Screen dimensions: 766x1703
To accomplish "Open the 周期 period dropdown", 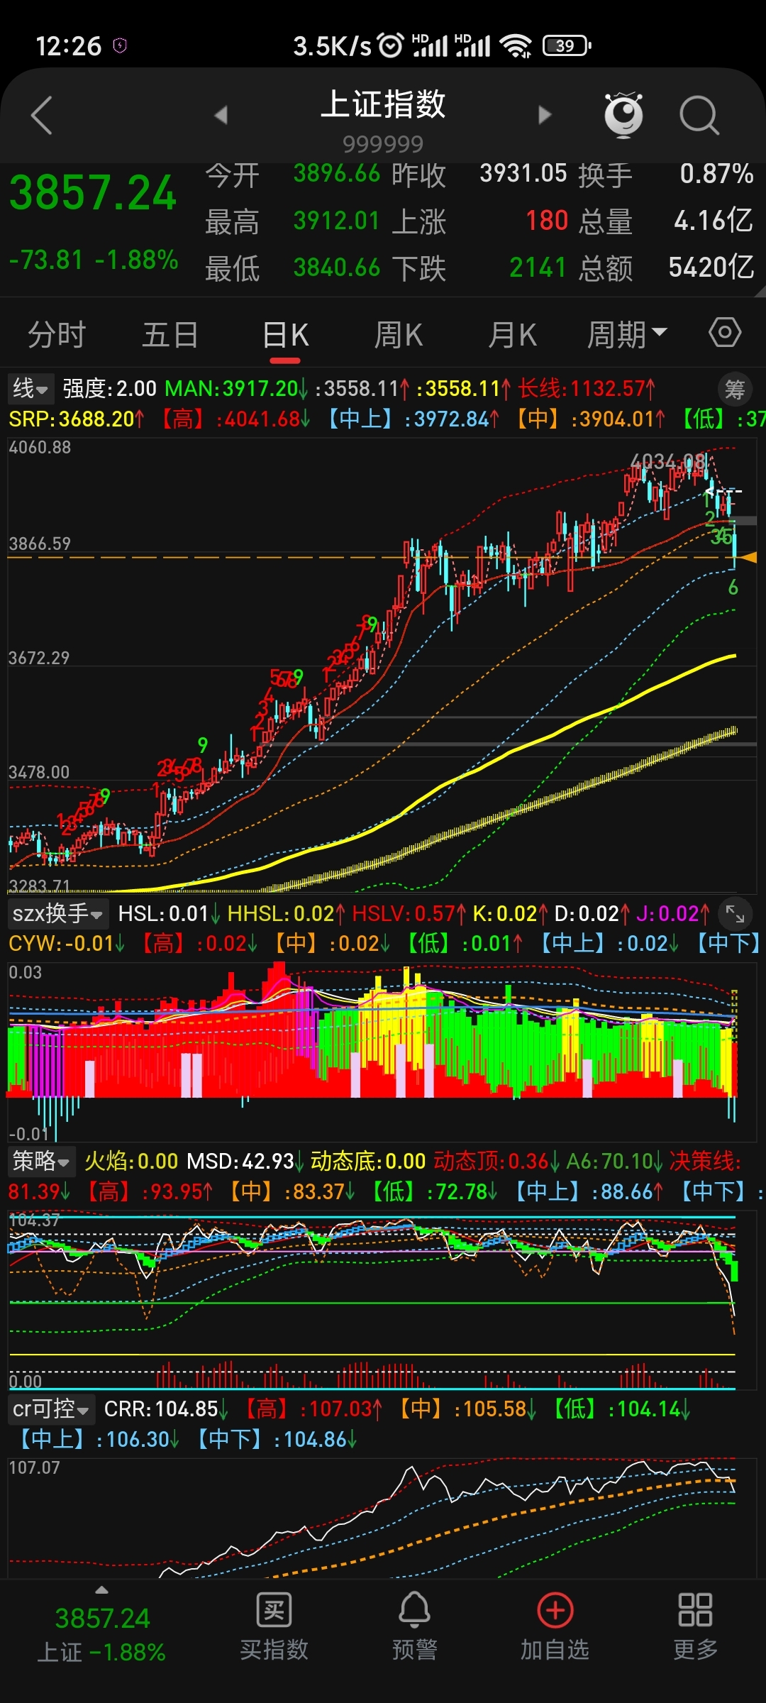I will [627, 334].
